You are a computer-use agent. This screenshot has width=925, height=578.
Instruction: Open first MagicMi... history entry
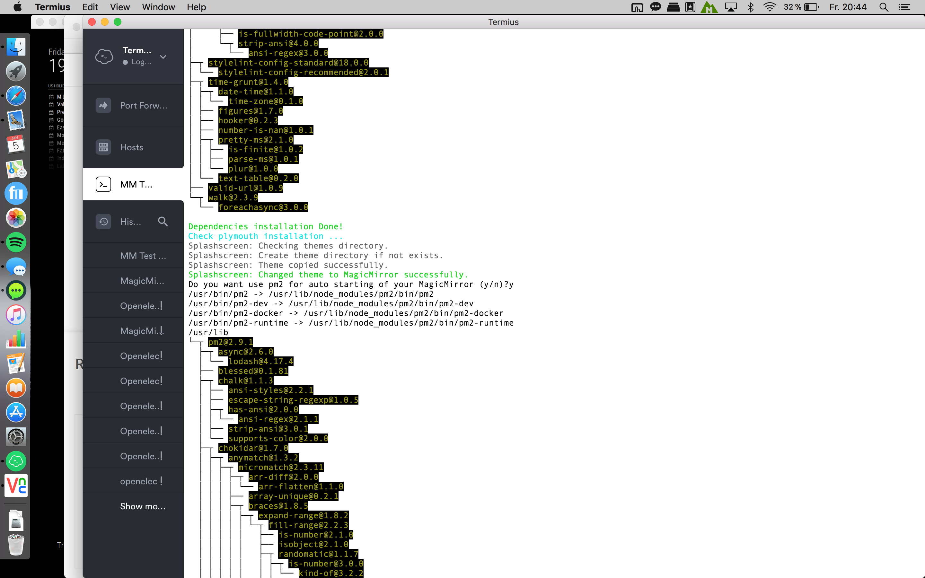click(142, 281)
